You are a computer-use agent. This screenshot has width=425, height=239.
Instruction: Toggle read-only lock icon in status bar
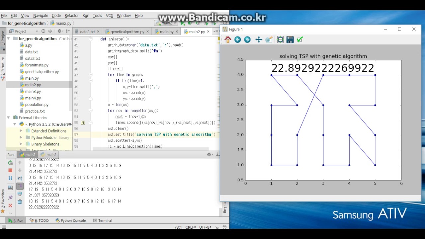217,227
